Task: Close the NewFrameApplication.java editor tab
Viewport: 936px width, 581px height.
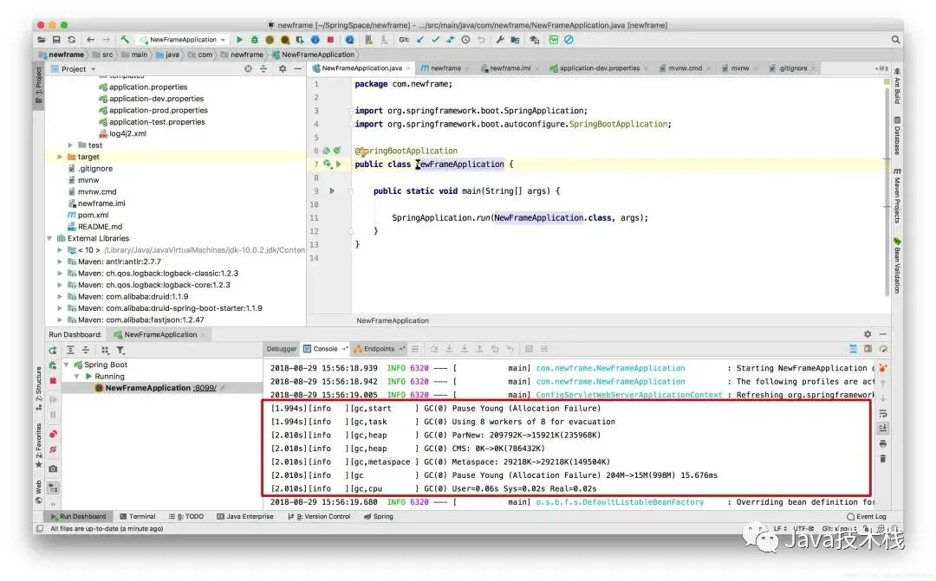Action: [x=408, y=68]
